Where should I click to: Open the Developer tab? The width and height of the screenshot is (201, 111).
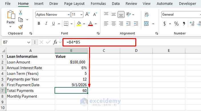click(188, 4)
